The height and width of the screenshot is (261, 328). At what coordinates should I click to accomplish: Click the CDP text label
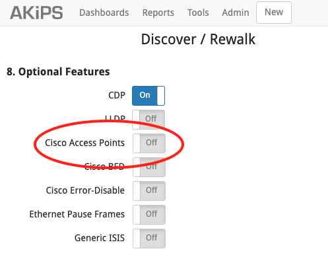click(117, 95)
